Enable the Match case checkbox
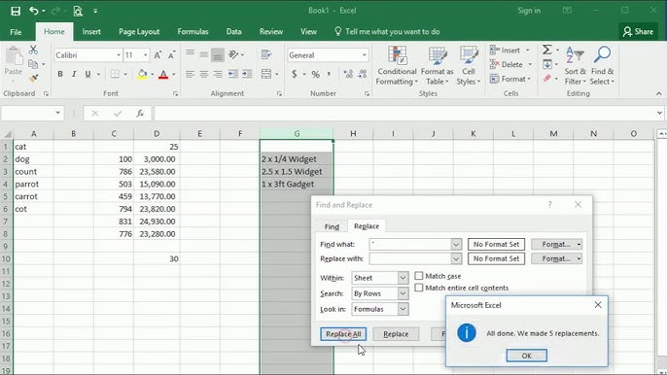This screenshot has height=375, width=667. click(x=419, y=276)
